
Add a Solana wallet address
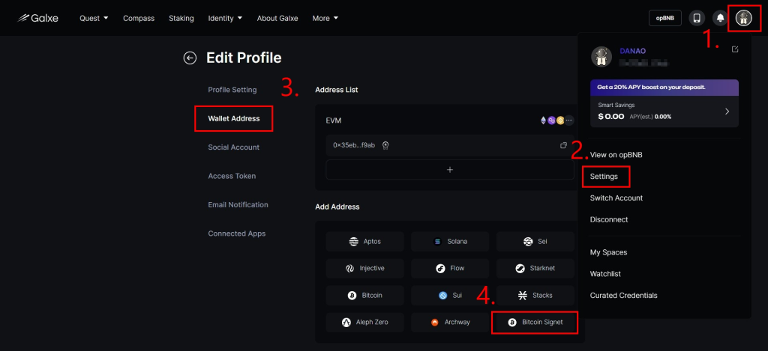point(450,242)
